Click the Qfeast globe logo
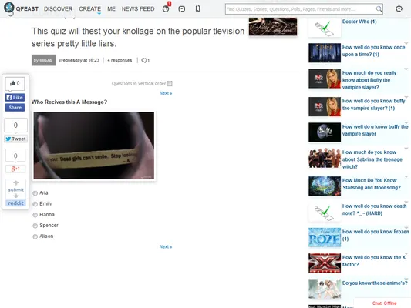This screenshot has width=411, height=308. (x=9, y=8)
